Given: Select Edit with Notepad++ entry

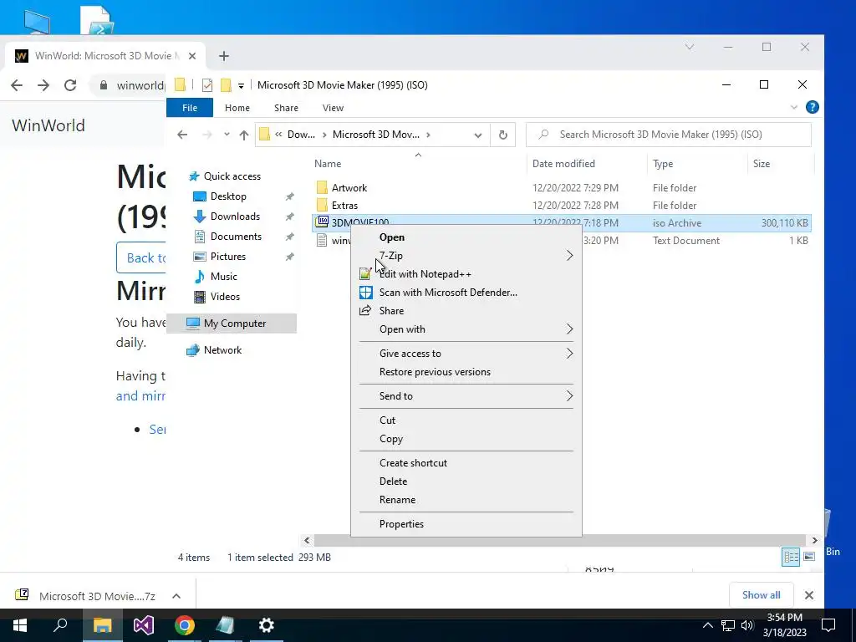Looking at the screenshot, I should pyautogui.click(x=466, y=274).
